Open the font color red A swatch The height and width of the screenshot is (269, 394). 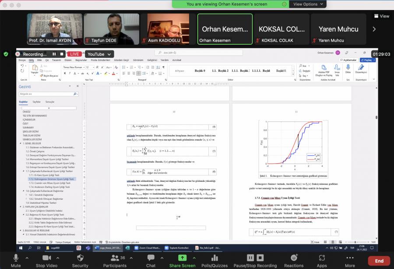click(113, 74)
